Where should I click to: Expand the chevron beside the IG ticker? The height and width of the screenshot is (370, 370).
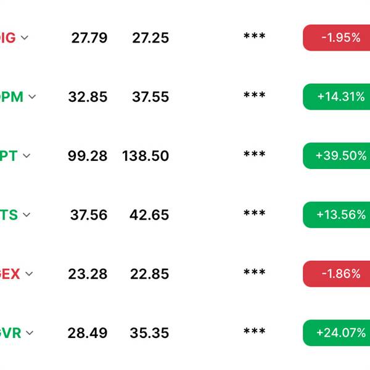25,38
